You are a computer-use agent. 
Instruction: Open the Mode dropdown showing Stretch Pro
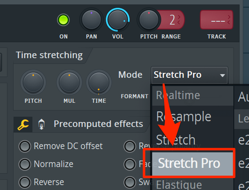[190, 75]
